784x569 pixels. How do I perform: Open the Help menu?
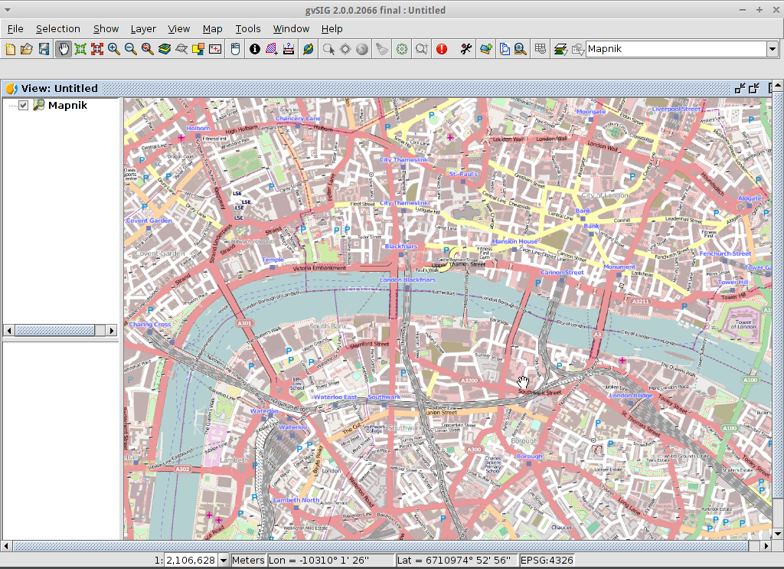pos(332,29)
